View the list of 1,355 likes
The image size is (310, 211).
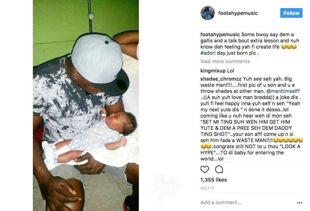click(x=214, y=180)
